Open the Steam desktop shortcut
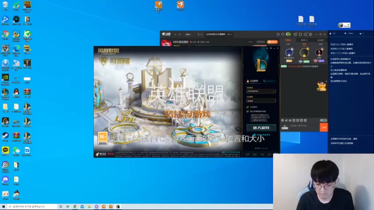The width and height of the screenshot is (374, 210). pos(5,136)
